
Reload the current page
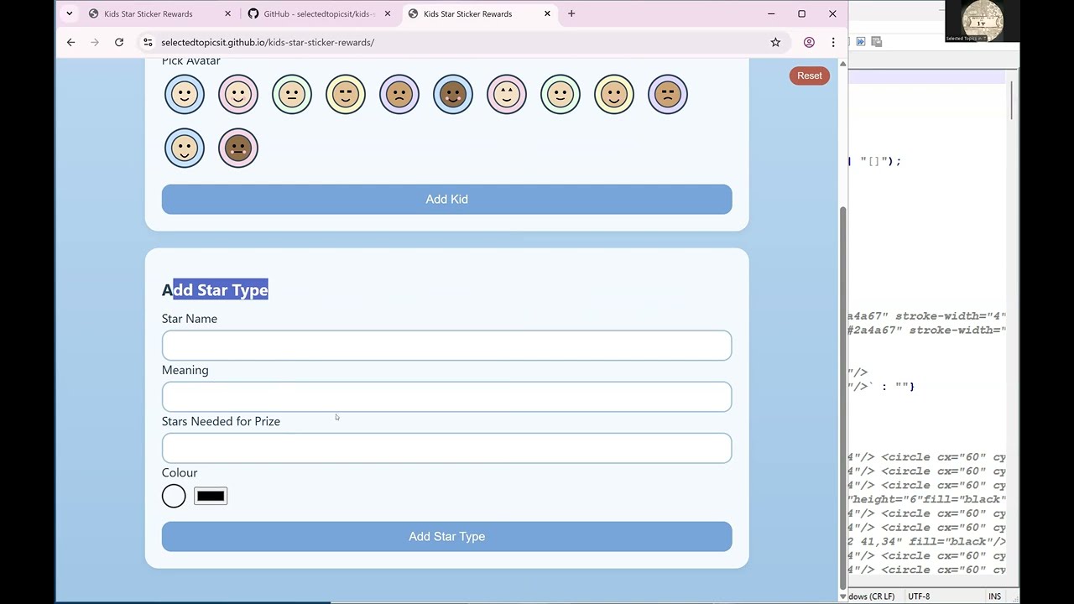click(x=119, y=42)
